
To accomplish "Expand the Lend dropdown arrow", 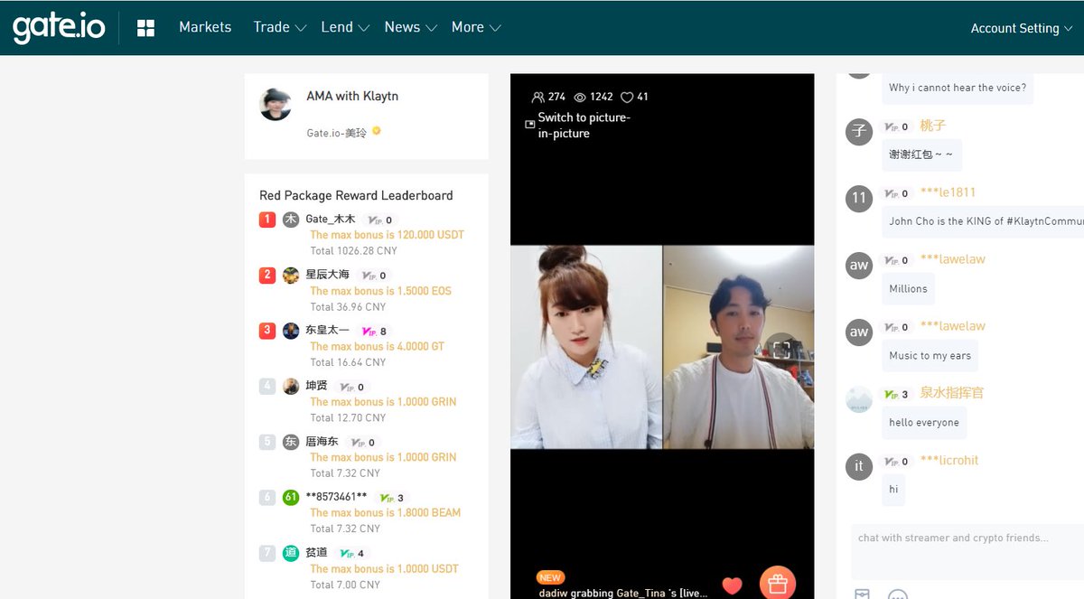I will click(x=364, y=28).
